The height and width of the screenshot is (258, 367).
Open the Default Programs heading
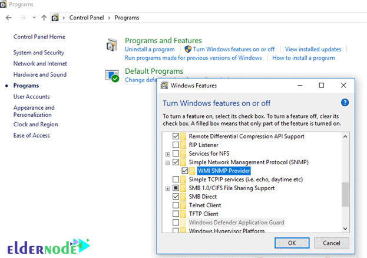pos(154,71)
